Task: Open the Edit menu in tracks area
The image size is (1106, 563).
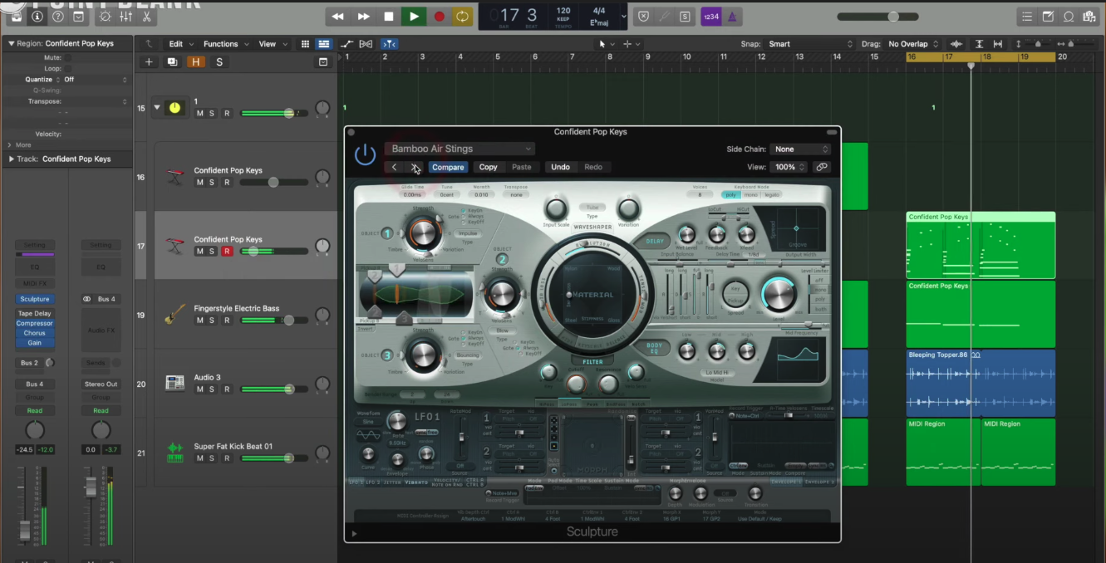Action: [x=178, y=44]
